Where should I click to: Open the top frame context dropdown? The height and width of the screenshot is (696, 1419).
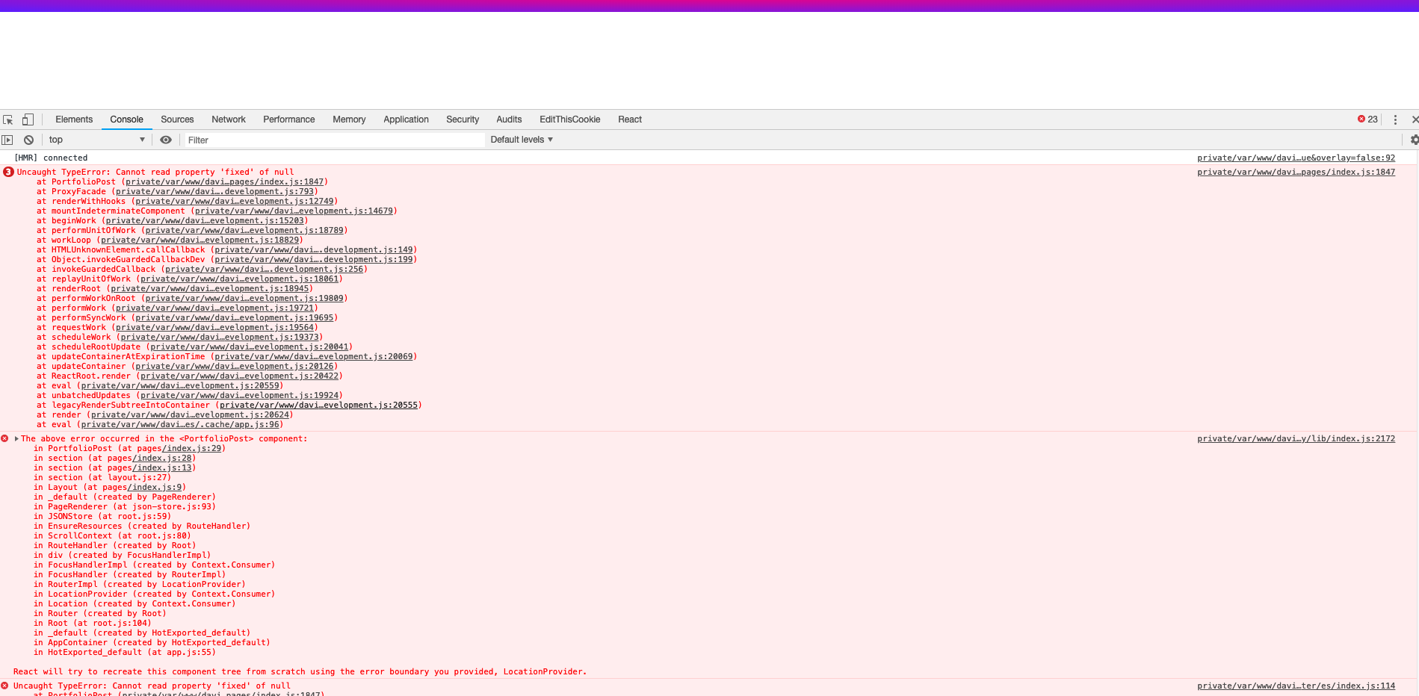point(97,140)
